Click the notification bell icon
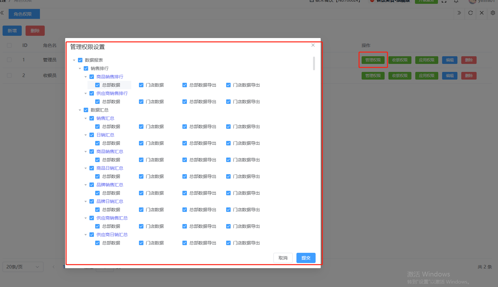Screen dimensions: 498x287 [456, 1]
